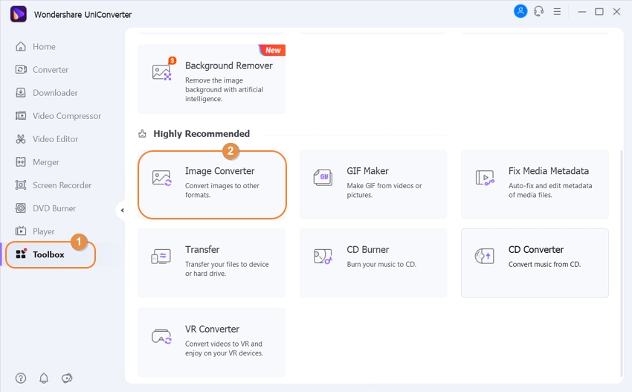Click 'Convert images to other formats.' description
632x392 pixels.
(222, 190)
